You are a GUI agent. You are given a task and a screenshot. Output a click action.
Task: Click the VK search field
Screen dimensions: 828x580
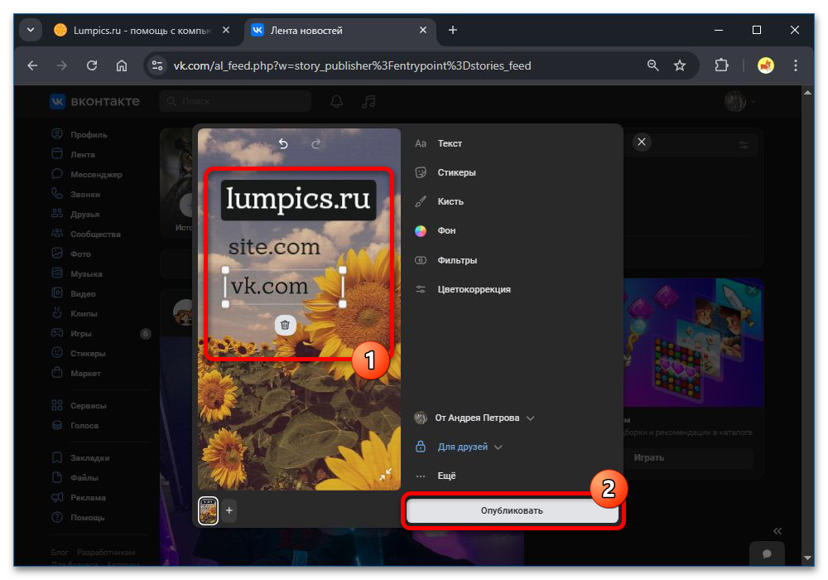235,101
